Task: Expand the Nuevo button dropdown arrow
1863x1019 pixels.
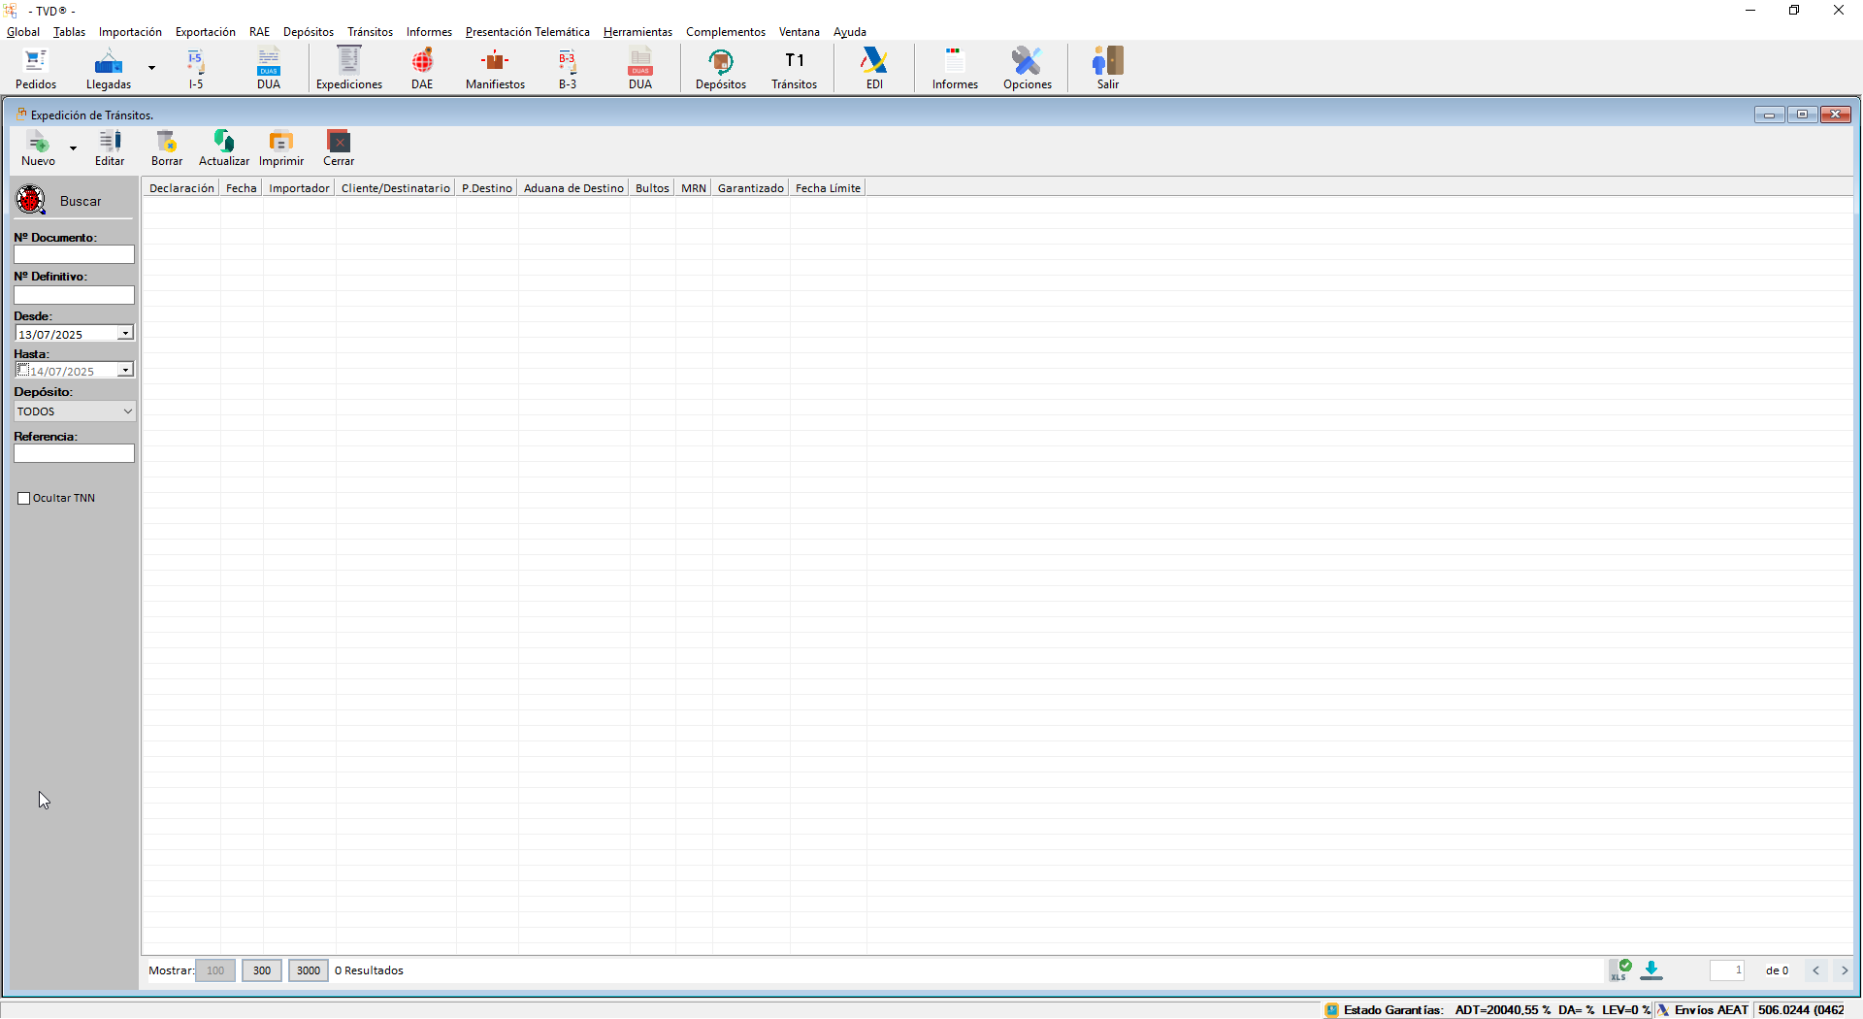Action: pos(73,148)
